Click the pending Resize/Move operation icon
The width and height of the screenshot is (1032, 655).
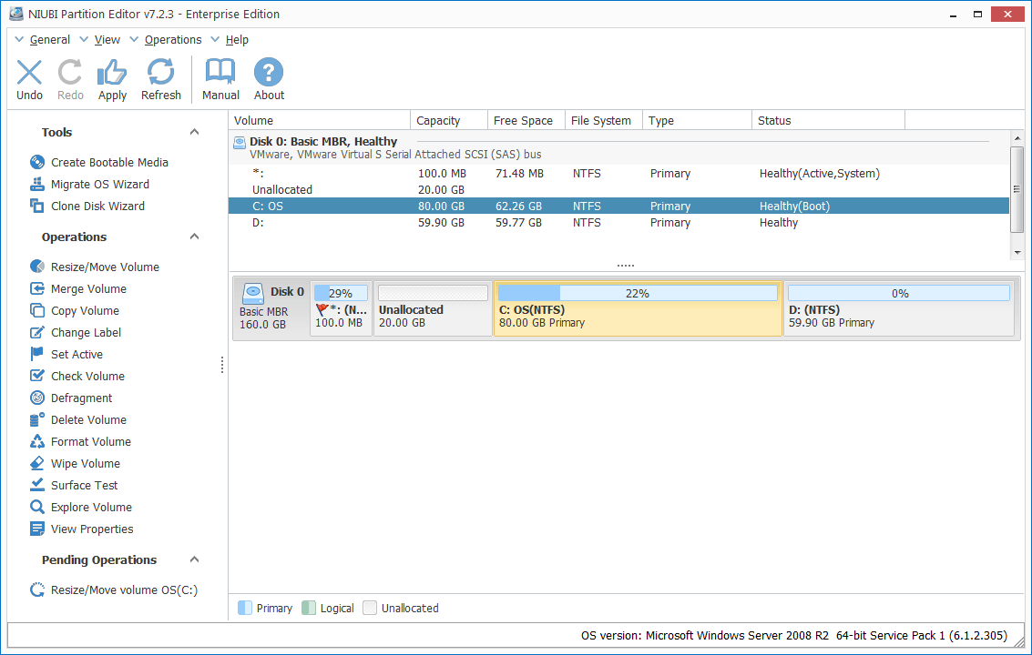(x=37, y=589)
